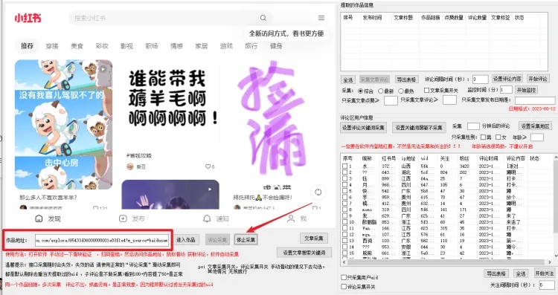
Task: Focus the 作品地址 URL field
Action: (x=102, y=240)
